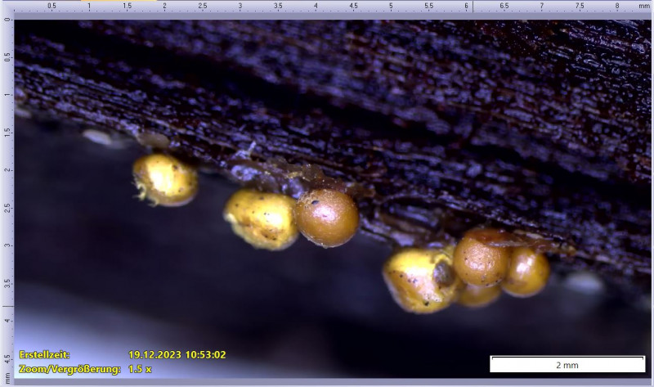654x387 pixels.
Task: Click the Zoom/Vergrößerung label
Action: 69,369
